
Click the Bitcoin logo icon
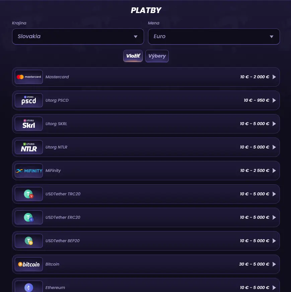pyautogui.click(x=29, y=264)
